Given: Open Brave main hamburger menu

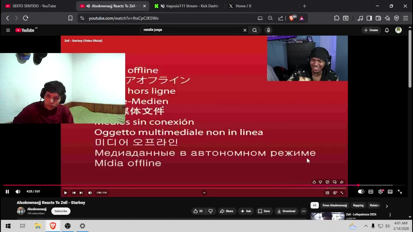Looking at the screenshot, I should (406, 18).
